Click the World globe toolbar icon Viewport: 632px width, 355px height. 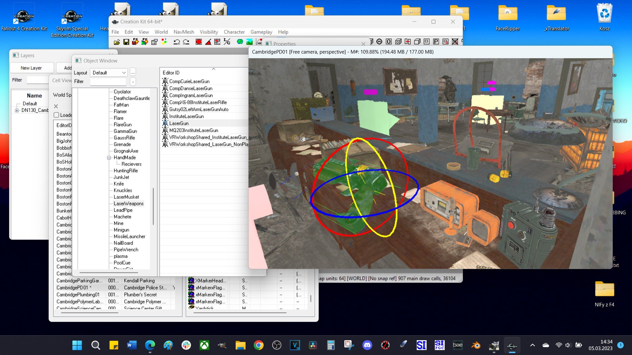(x=240, y=42)
